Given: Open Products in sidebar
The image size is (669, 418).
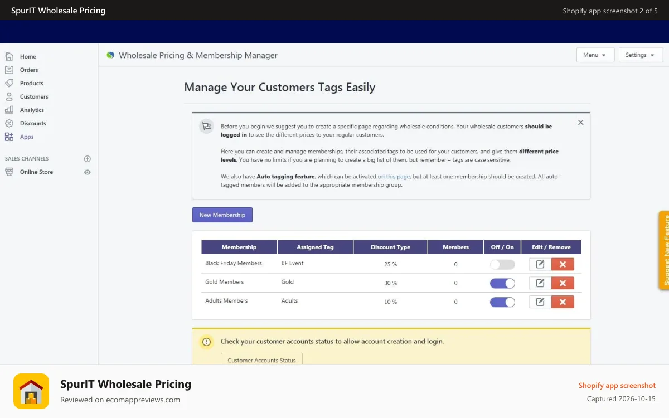Looking at the screenshot, I should pos(32,83).
